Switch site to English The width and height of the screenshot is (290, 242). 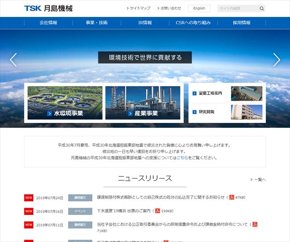(x=199, y=8)
